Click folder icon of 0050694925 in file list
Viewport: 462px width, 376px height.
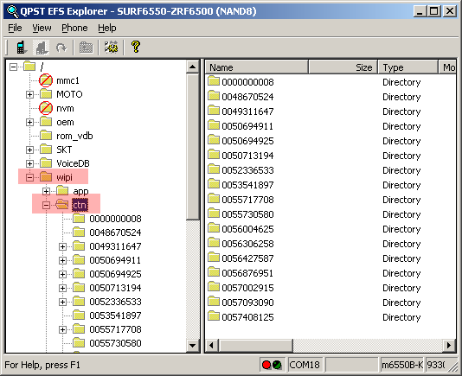[x=214, y=140]
